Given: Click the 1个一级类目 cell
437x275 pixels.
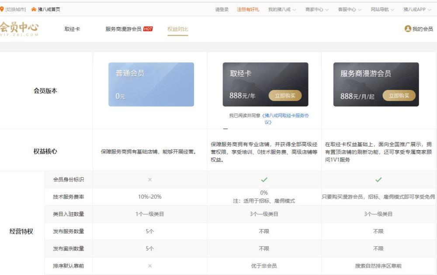Looking at the screenshot, I should pyautogui.click(x=150, y=214).
